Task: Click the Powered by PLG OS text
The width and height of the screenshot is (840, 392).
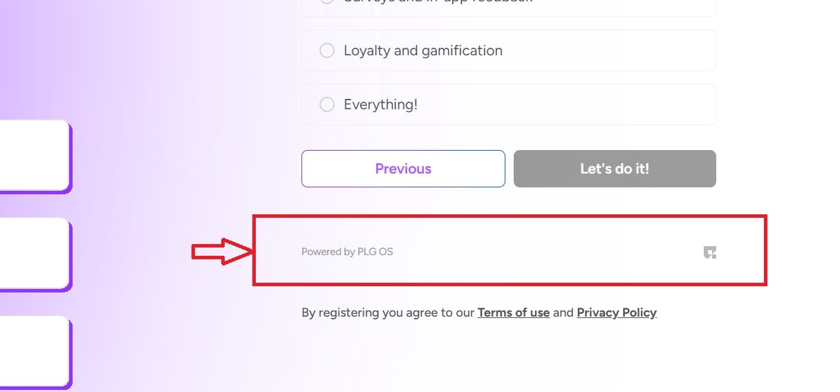Action: [x=347, y=252]
